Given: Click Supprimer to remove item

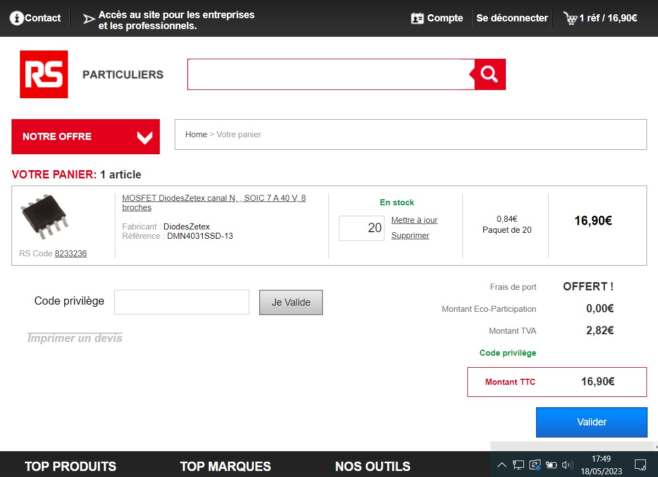Looking at the screenshot, I should tap(410, 235).
